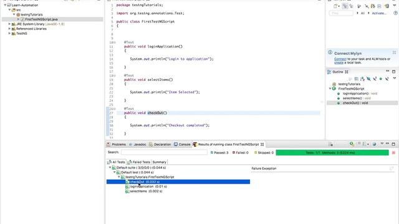The width and height of the screenshot is (399, 224).
Task: Minimize the Outline view
Action: tap(388, 71)
